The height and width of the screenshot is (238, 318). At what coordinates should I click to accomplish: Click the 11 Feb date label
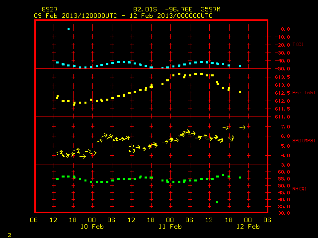pos(170,227)
